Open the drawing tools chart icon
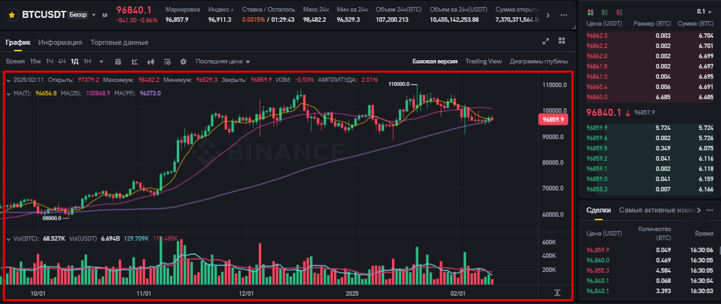 coord(134,61)
